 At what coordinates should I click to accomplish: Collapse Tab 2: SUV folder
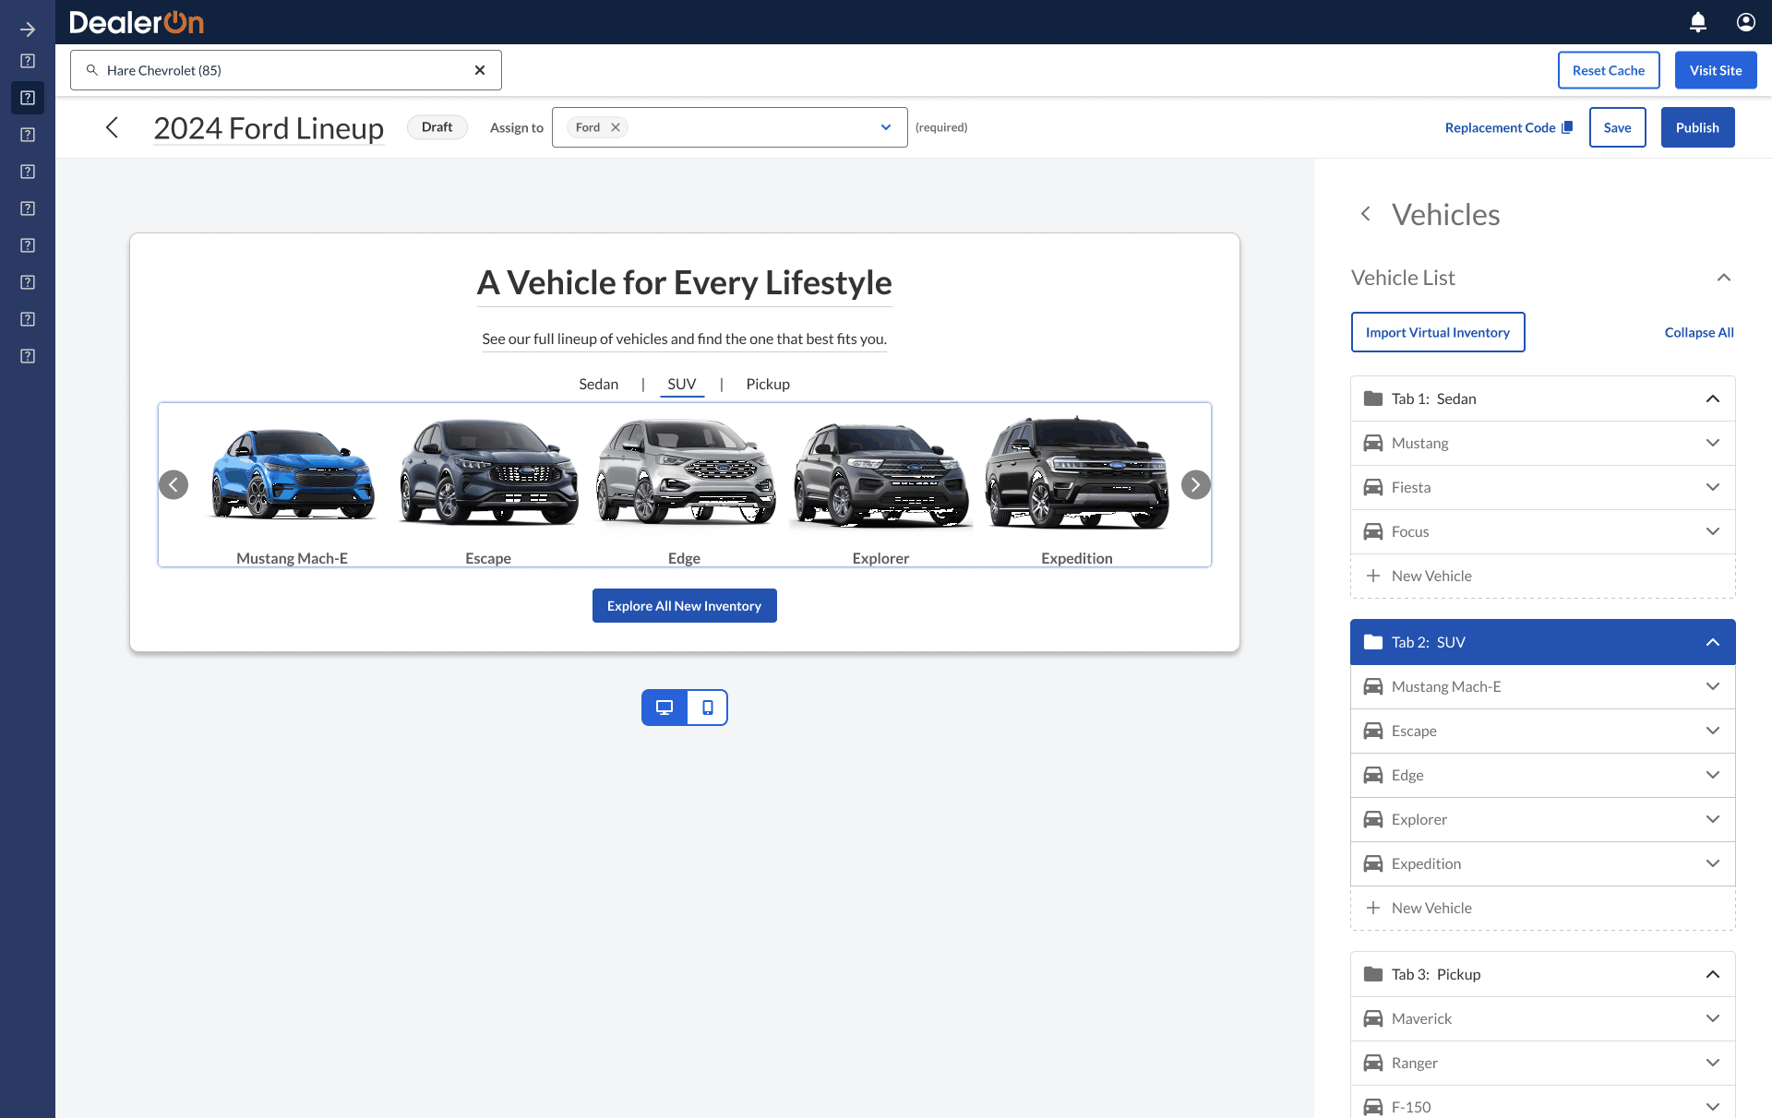(1713, 642)
